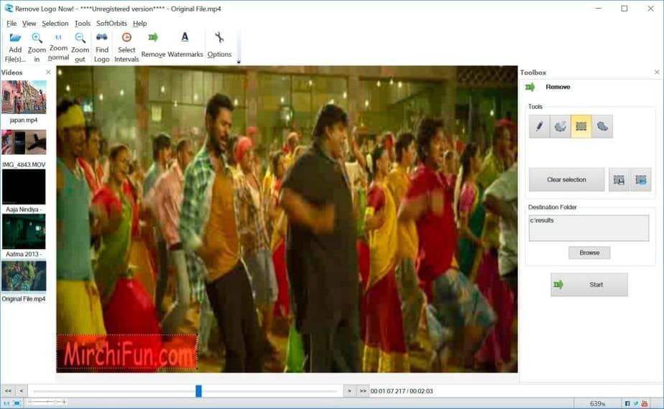Jump to start with << button

click(x=8, y=391)
